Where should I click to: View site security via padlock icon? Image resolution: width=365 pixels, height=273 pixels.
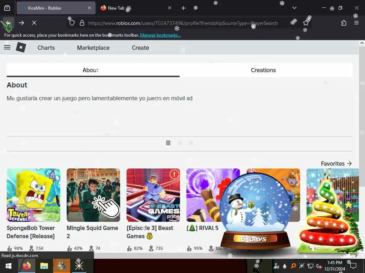point(82,23)
